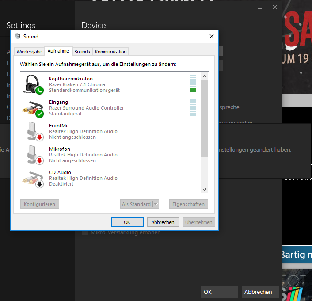The image size is (312, 301).
Task: Open the Kommunikation tab
Action: [110, 52]
